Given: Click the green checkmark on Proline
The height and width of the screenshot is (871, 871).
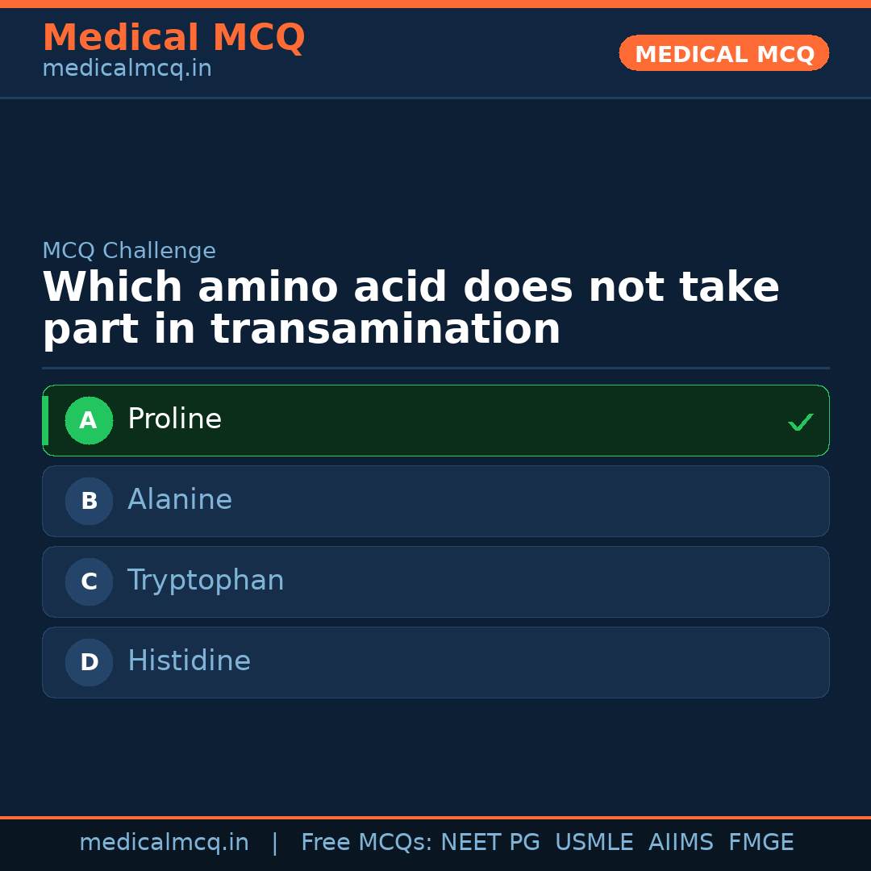Looking at the screenshot, I should coord(800,422).
